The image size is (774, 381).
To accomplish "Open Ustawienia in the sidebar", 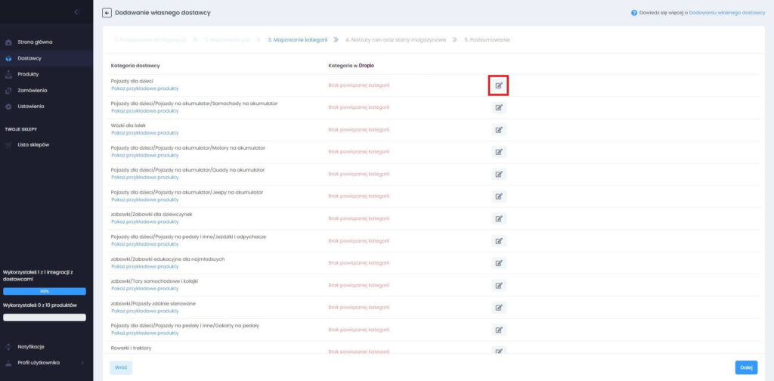I will click(x=30, y=106).
